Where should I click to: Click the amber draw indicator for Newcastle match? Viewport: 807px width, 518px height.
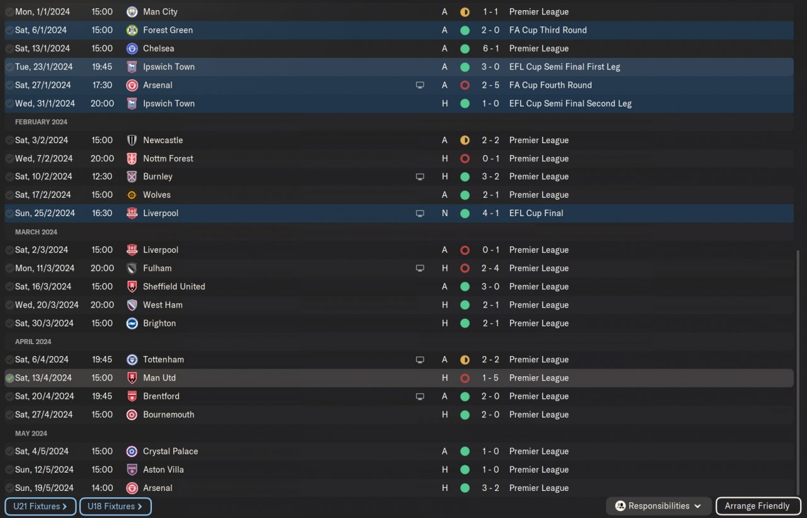point(465,140)
